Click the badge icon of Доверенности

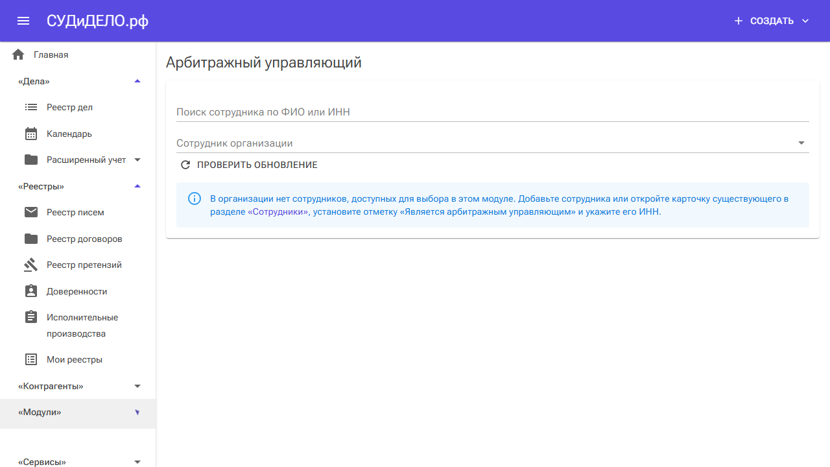[x=31, y=291]
